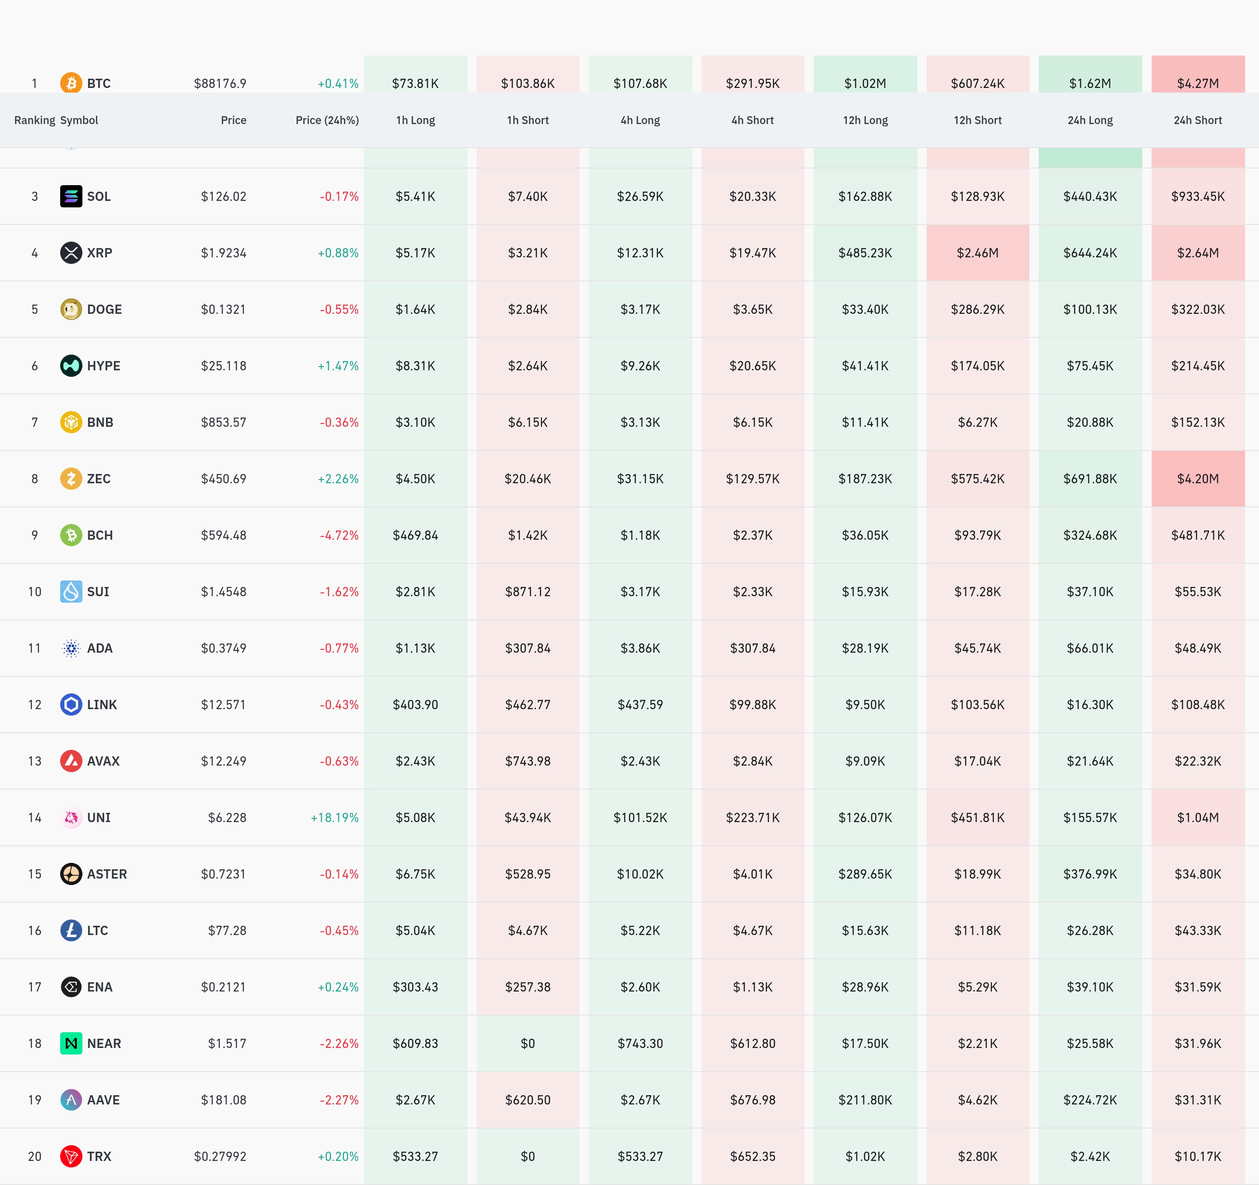Screen dimensions: 1259x1185
Task: Open the ASTER symbol link
Action: tap(106, 874)
